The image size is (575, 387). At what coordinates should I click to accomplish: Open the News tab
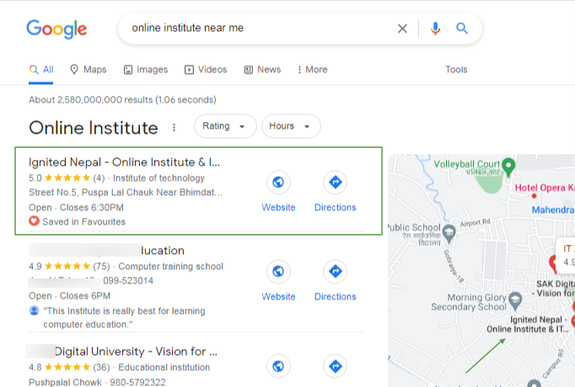click(x=262, y=70)
